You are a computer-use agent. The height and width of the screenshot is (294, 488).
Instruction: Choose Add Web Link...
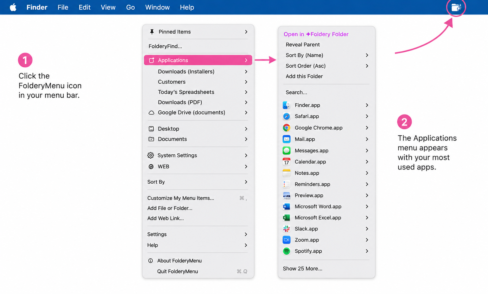click(165, 218)
